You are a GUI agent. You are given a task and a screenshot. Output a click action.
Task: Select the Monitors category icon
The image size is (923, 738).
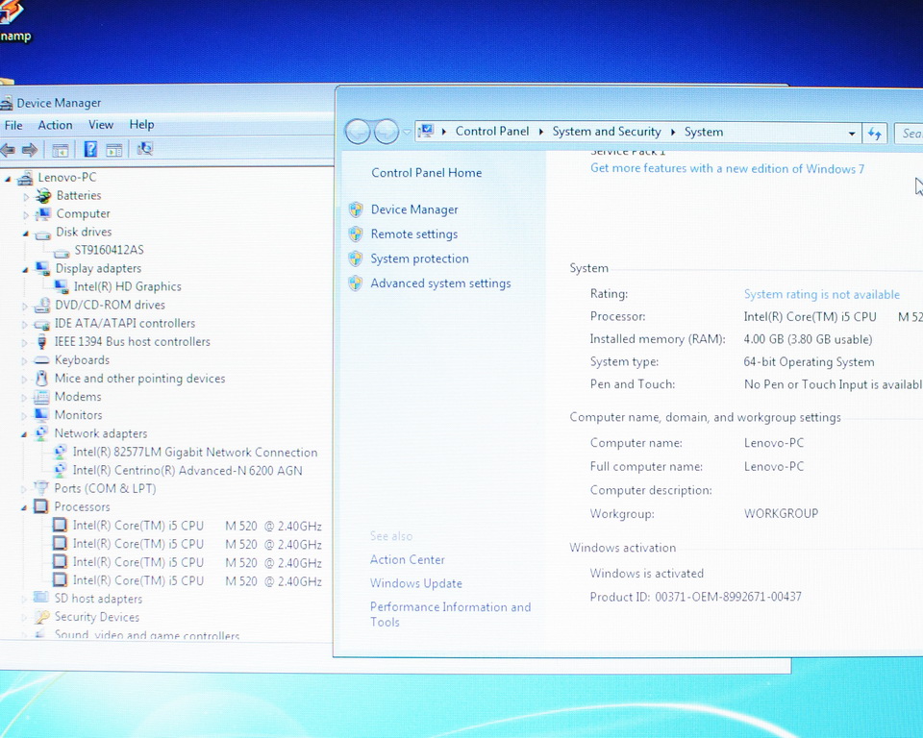tap(41, 415)
